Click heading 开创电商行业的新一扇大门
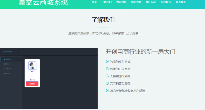 141,51
